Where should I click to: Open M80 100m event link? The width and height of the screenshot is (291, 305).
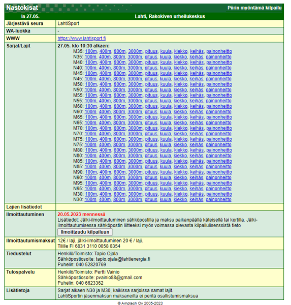91,150
